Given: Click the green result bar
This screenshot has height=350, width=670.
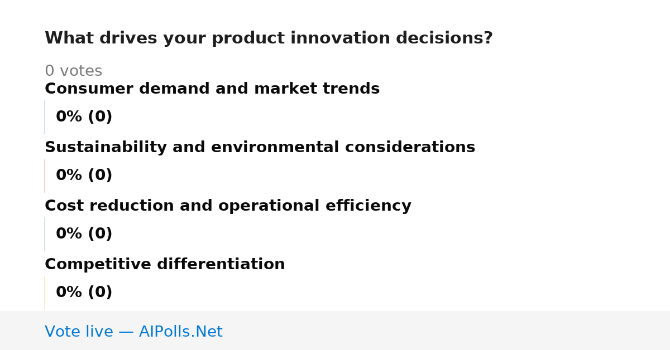Looking at the screenshot, I should point(45,234).
